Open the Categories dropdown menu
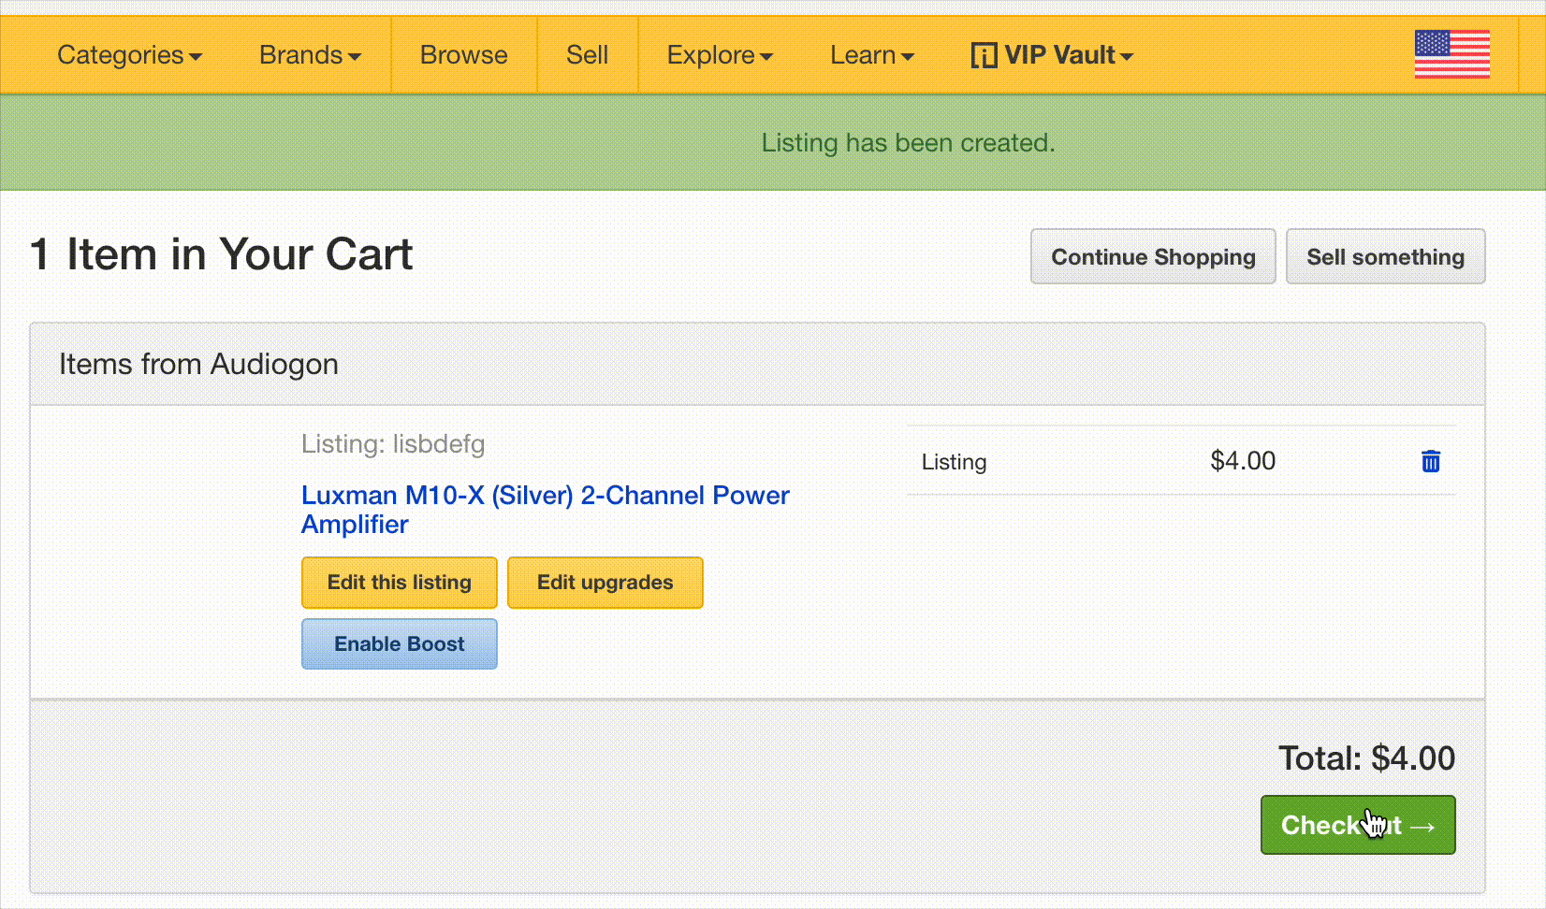Viewport: 1546px width, 909px height. [x=129, y=55]
